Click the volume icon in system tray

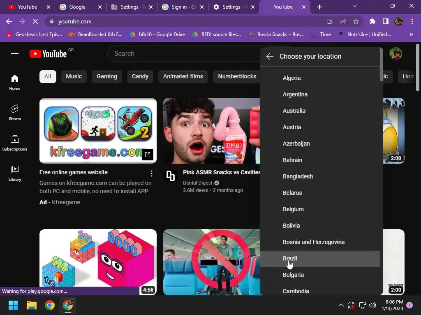coord(372,305)
